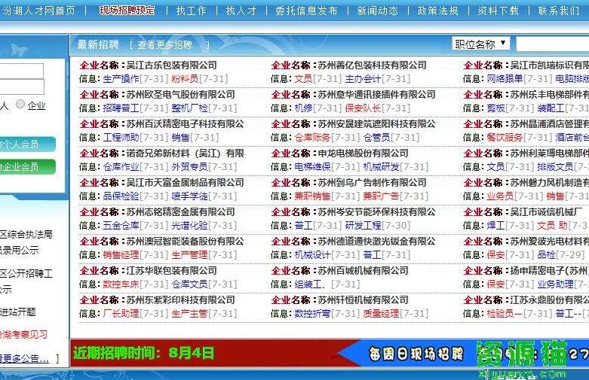The image size is (589, 380).
Task: Open 生产管理 job link
Action: pyautogui.click(x=189, y=255)
